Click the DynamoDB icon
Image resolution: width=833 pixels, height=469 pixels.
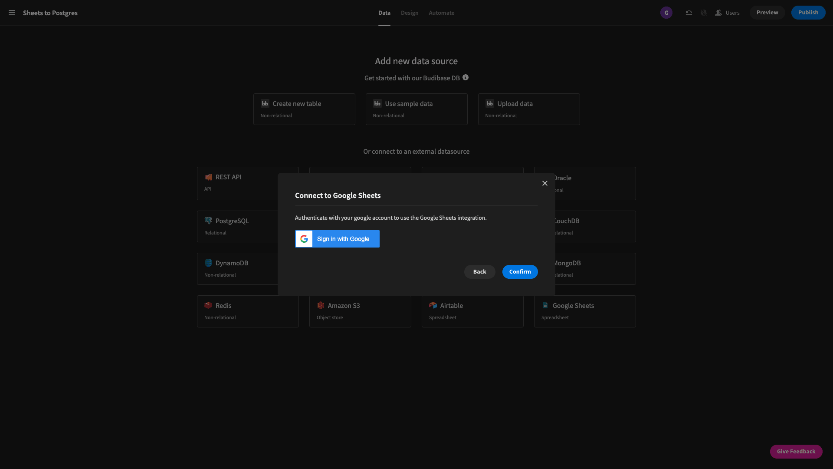point(208,263)
